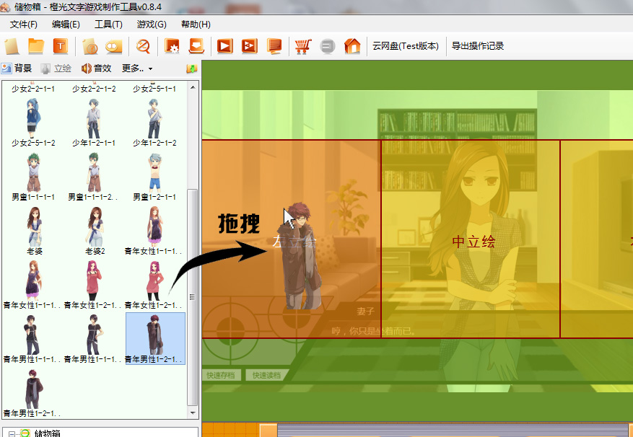Click the orange house home icon
The height and width of the screenshot is (437, 633).
(352, 46)
